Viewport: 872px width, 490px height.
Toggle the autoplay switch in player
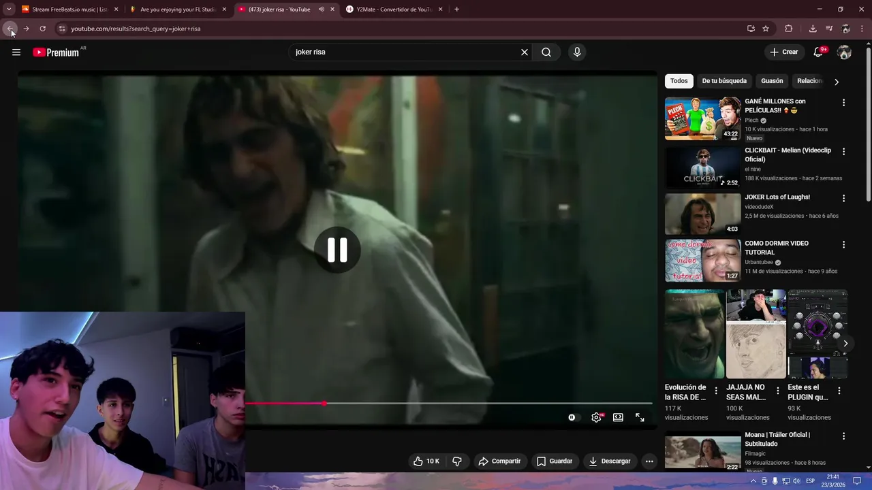(573, 417)
